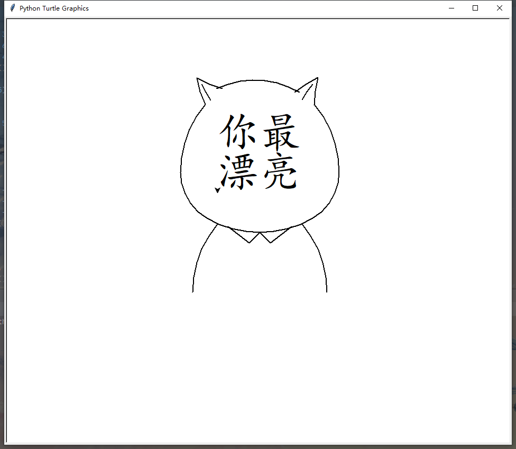This screenshot has width=516, height=449.
Task: Minimize the Python Turtle Graphics window
Action: (x=451, y=8)
